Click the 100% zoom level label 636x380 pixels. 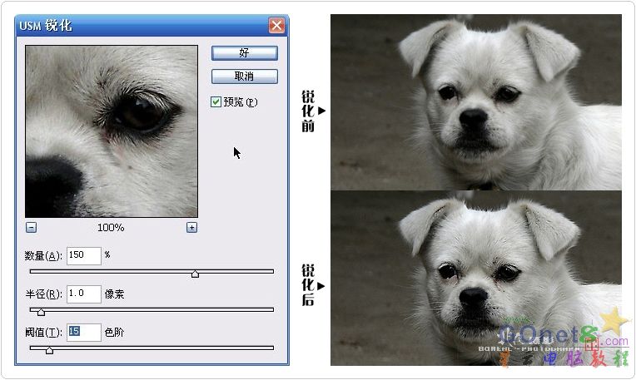111,228
